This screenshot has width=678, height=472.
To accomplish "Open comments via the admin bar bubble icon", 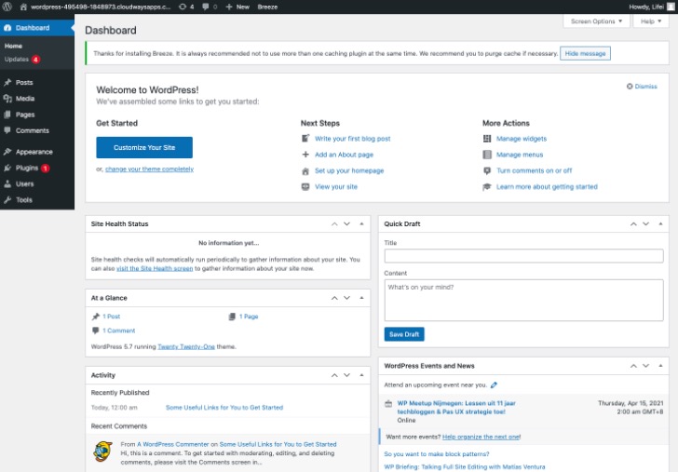I will tap(206, 7).
